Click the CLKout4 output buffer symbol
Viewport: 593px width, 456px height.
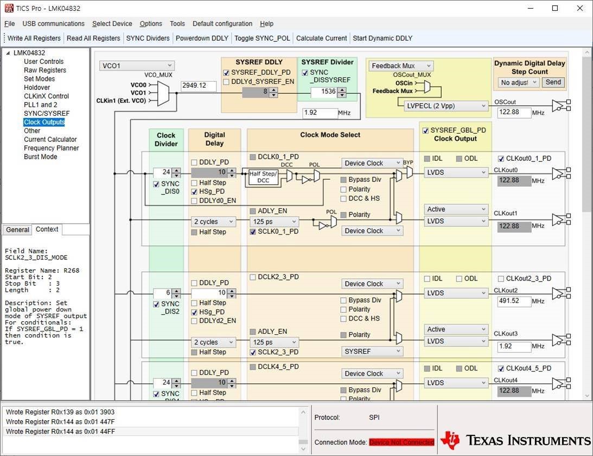coord(561,383)
